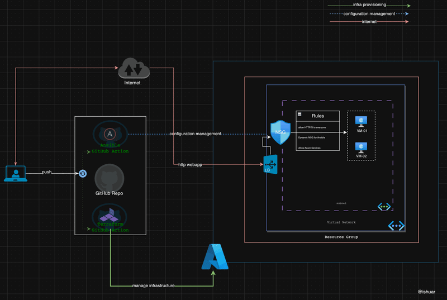Viewport: 447px width, 300px height.
Task: Select the NSG shield icon
Action: (x=280, y=132)
